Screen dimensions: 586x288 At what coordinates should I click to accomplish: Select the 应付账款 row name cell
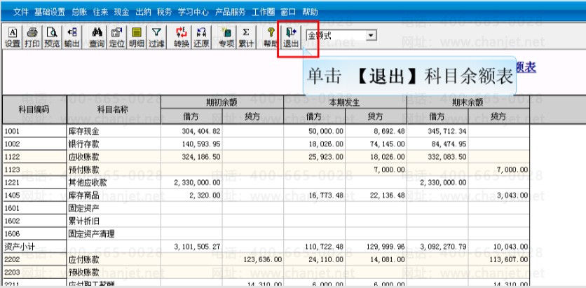pyautogui.click(x=114, y=259)
